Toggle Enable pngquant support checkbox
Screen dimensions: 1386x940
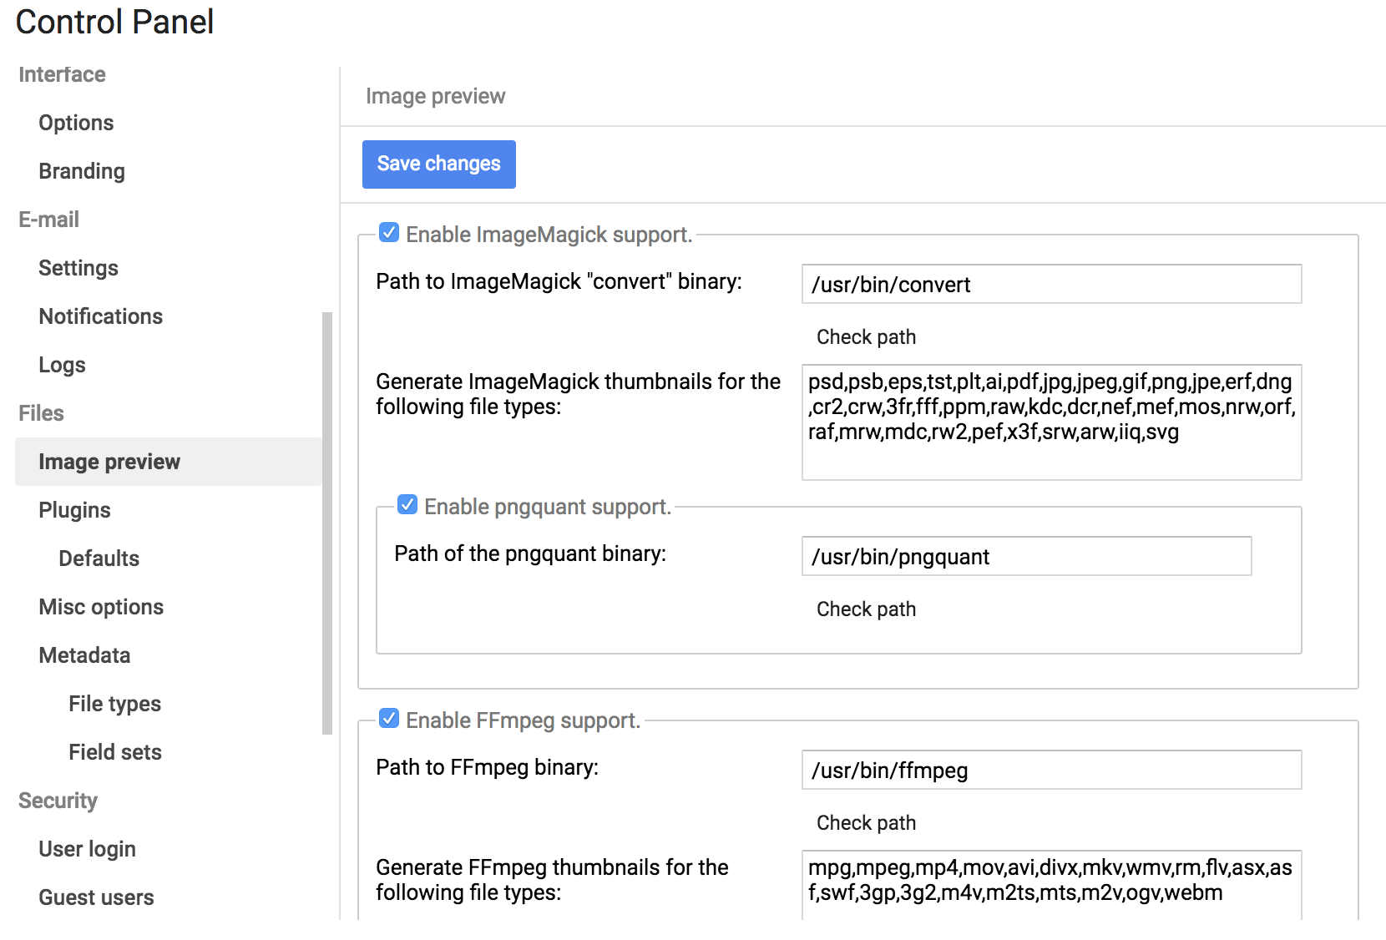[x=407, y=505]
